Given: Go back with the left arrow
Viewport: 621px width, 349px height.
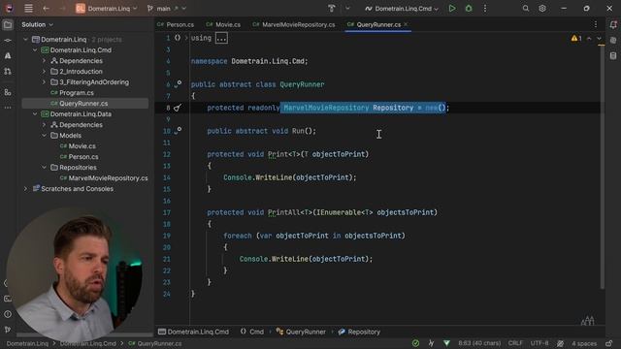Looking at the screenshot, I should pyautogui.click(x=46, y=9).
